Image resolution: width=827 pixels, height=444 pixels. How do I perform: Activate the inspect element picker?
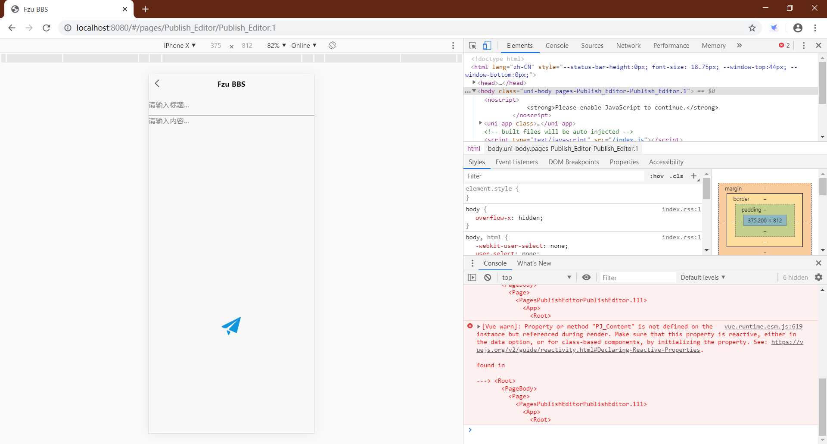473,45
